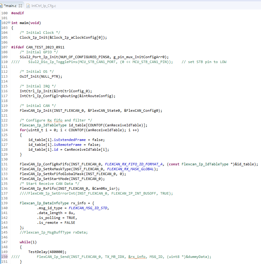Click the FlexCAN_Ip_SetStartMode call
This screenshot has width=261, height=264.
click(x=62, y=179)
